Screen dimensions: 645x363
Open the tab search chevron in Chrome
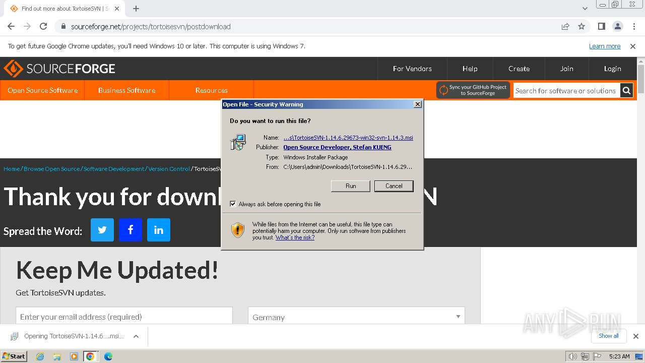(x=585, y=9)
